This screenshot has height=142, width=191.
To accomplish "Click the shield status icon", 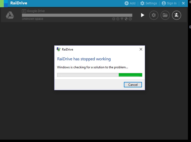I will point(126,19).
